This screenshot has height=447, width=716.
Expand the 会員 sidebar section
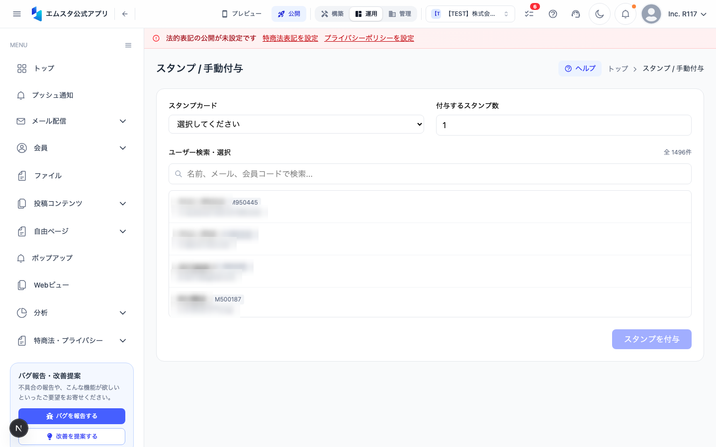(x=72, y=148)
